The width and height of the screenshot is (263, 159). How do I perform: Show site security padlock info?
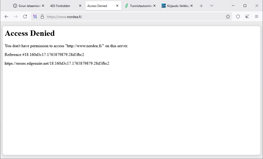(42, 16)
